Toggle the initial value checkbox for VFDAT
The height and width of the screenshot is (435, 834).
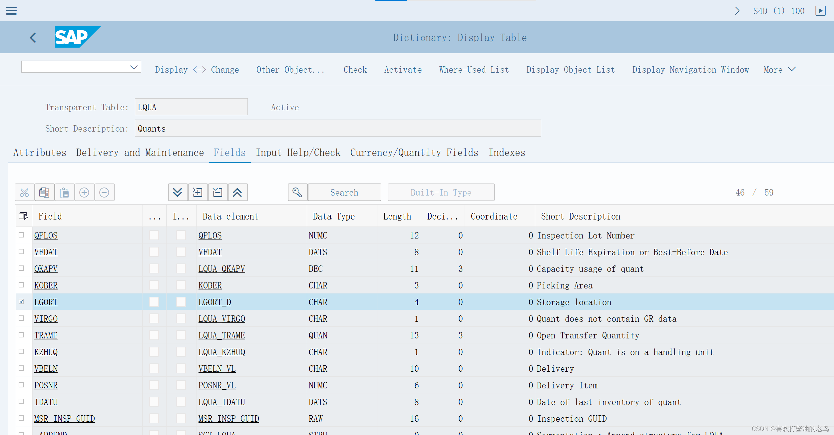tap(181, 252)
